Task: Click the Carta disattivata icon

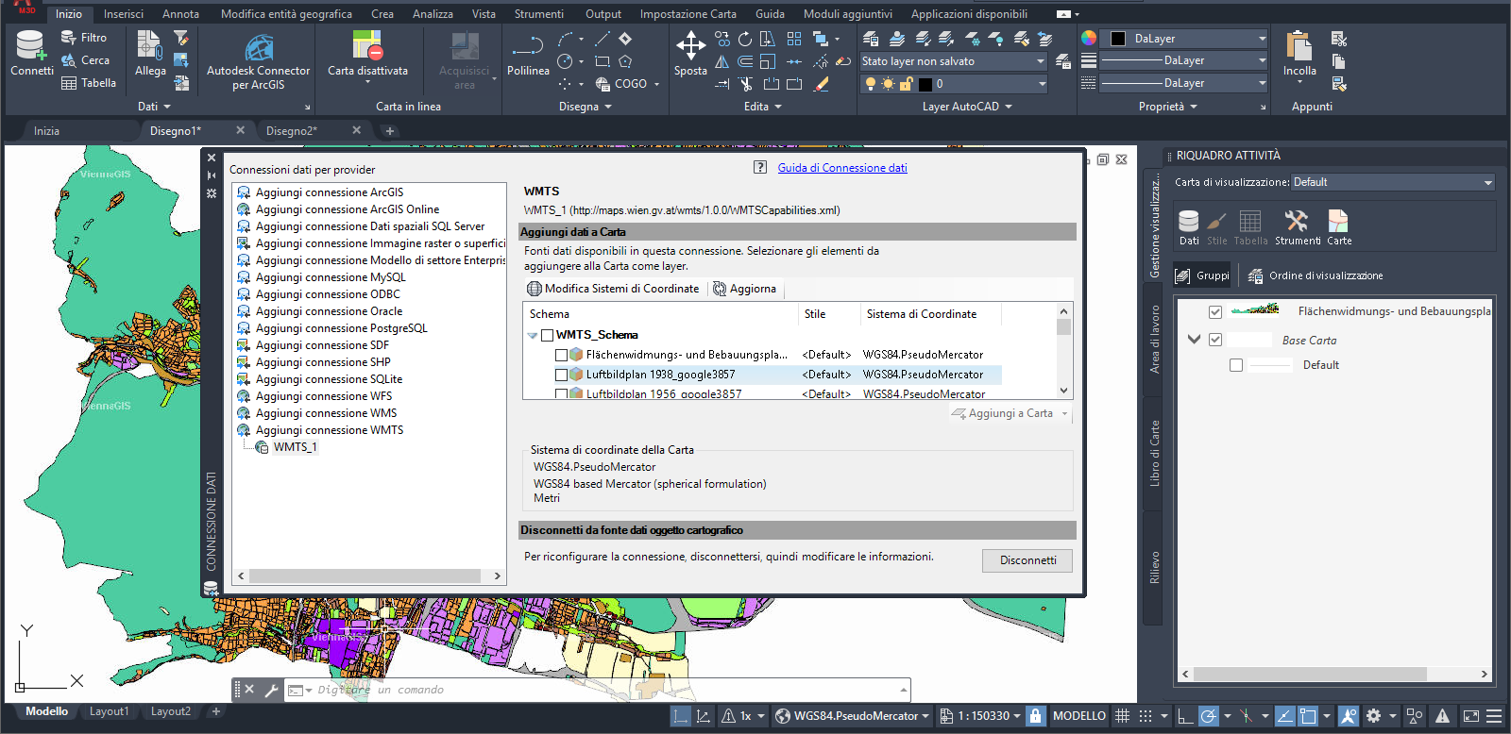Action: (x=366, y=45)
